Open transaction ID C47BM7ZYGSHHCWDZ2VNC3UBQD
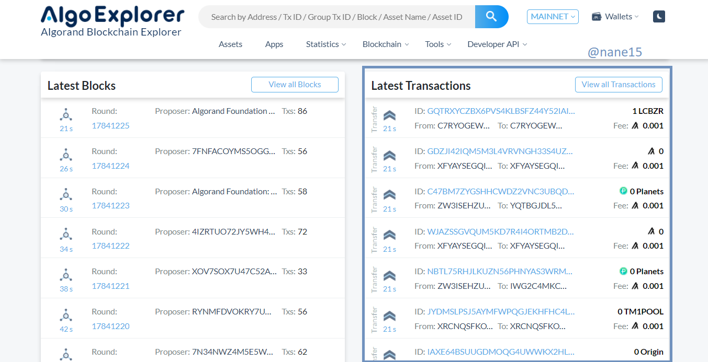 click(500, 191)
